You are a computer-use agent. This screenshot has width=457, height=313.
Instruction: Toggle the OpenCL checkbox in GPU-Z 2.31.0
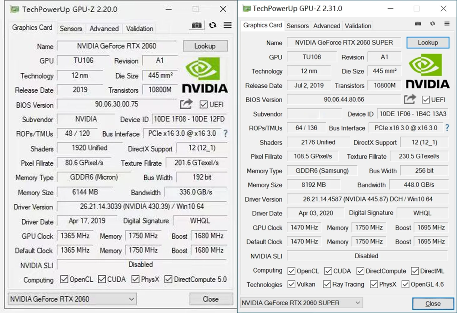coord(291,271)
